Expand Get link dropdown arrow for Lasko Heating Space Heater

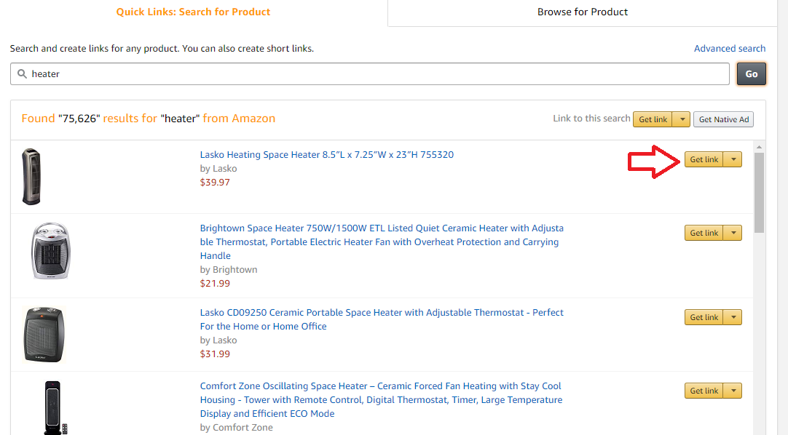733,159
